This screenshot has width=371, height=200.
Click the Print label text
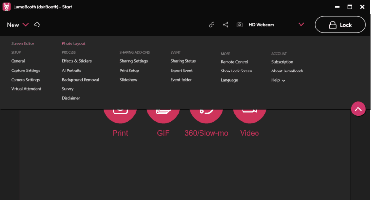[x=120, y=133]
